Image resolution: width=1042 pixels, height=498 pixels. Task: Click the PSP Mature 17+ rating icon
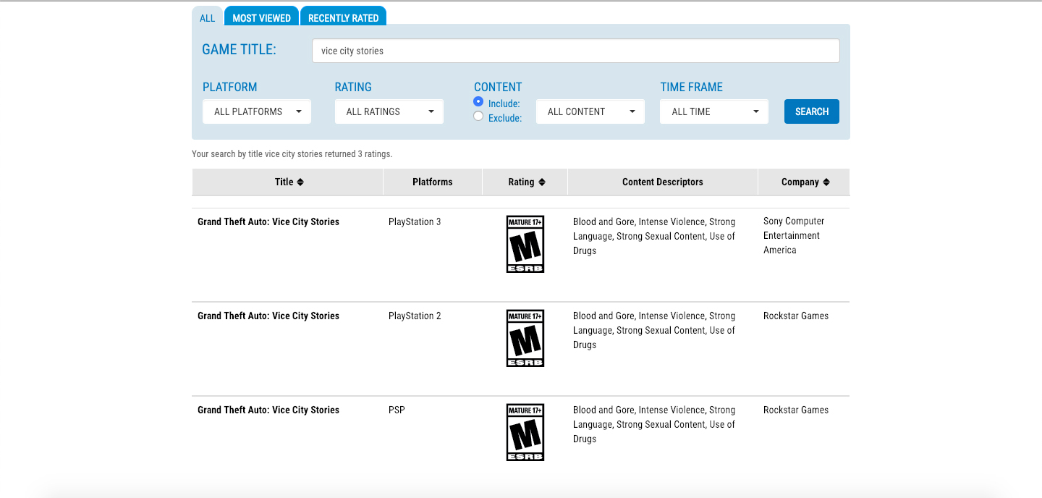(525, 432)
